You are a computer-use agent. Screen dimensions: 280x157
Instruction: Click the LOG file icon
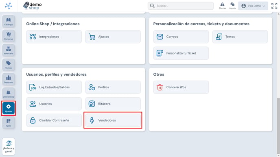tap(33, 87)
